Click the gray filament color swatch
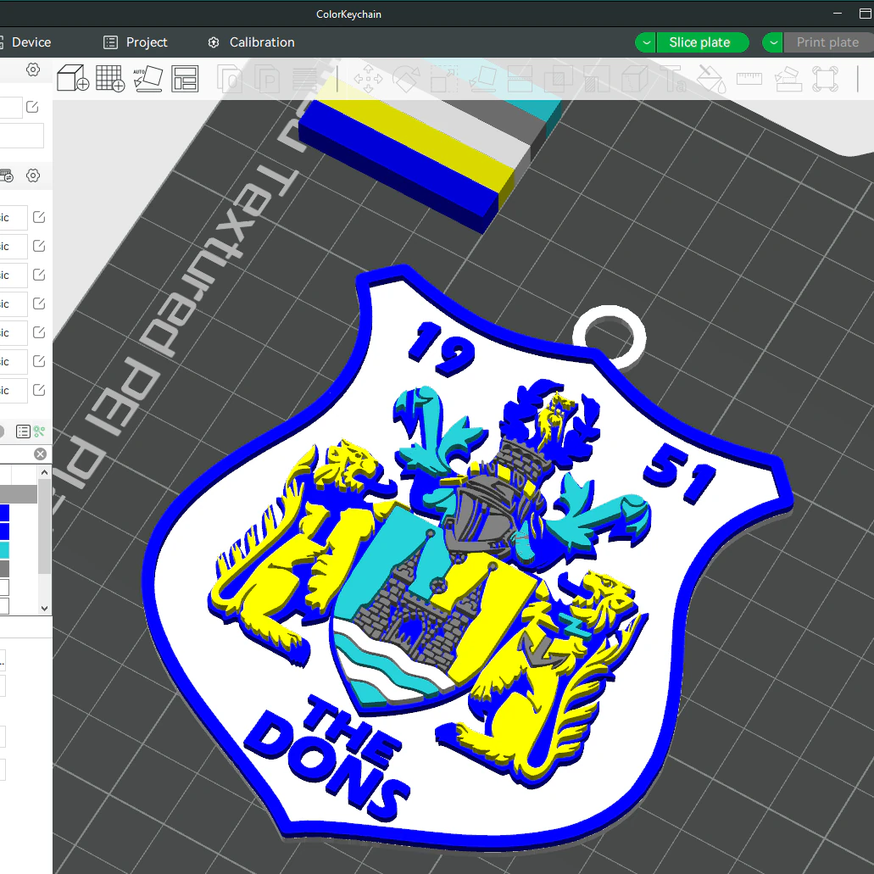 click(4, 569)
